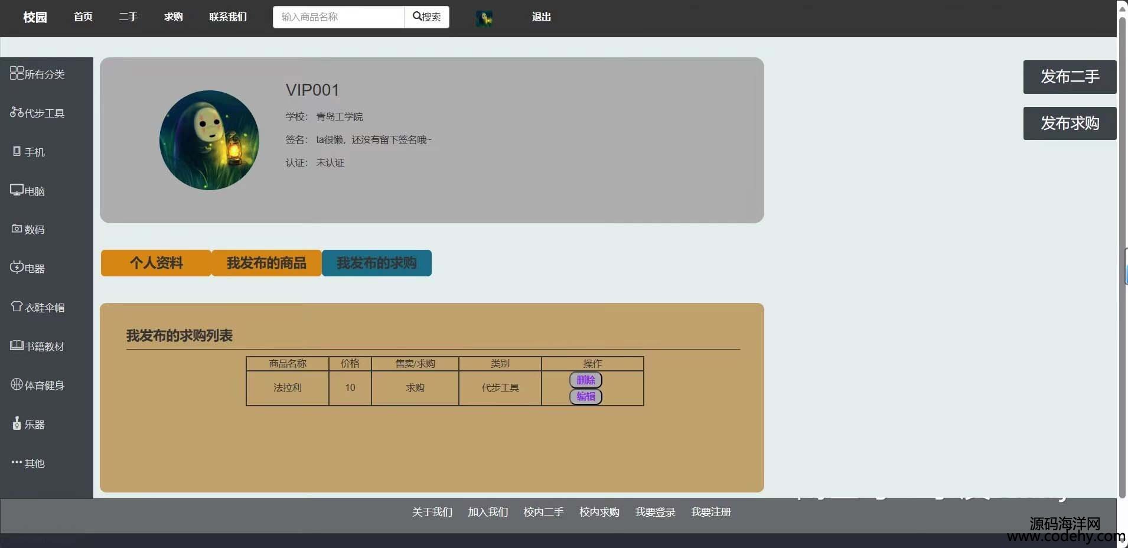1128x548 pixels.
Task: Select the guitar icon for 乐器
Action: tap(17, 423)
